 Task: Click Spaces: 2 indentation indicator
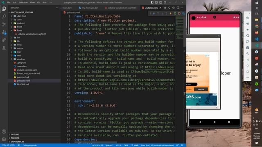(x=109, y=145)
